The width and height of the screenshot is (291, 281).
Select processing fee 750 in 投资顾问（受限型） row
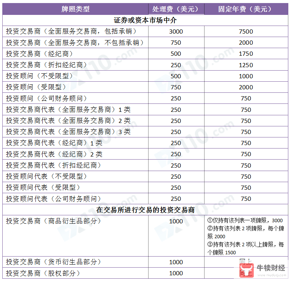(176, 87)
